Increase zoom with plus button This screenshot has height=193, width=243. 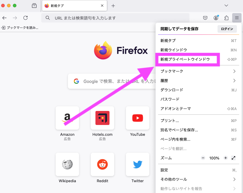pos(225,158)
